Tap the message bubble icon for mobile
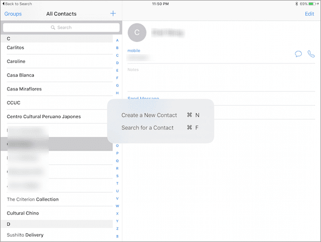 tap(298, 54)
